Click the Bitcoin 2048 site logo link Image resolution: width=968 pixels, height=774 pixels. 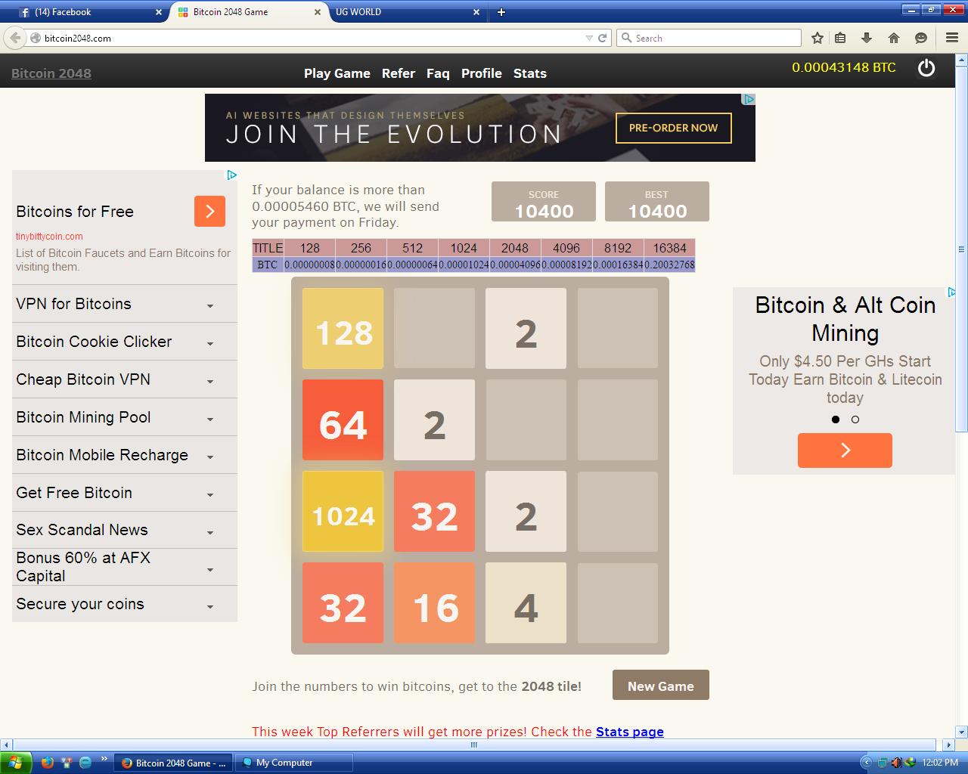point(51,73)
